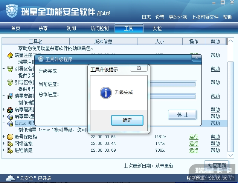Expand the 账号保险柜 row
The image size is (238, 183).
click(x=4, y=137)
